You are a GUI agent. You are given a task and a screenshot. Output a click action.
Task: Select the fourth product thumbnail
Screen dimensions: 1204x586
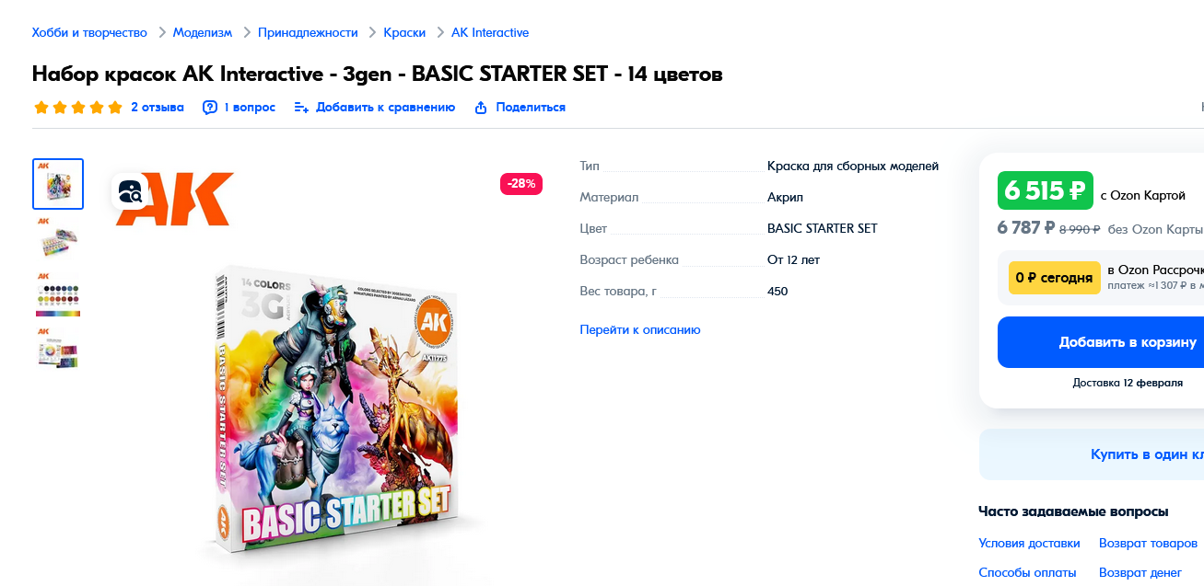coord(58,350)
